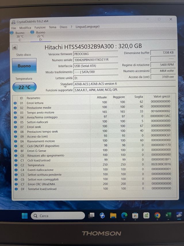Click the status dot for Settori riallocati
The image size is (184, 246).
point(15,122)
